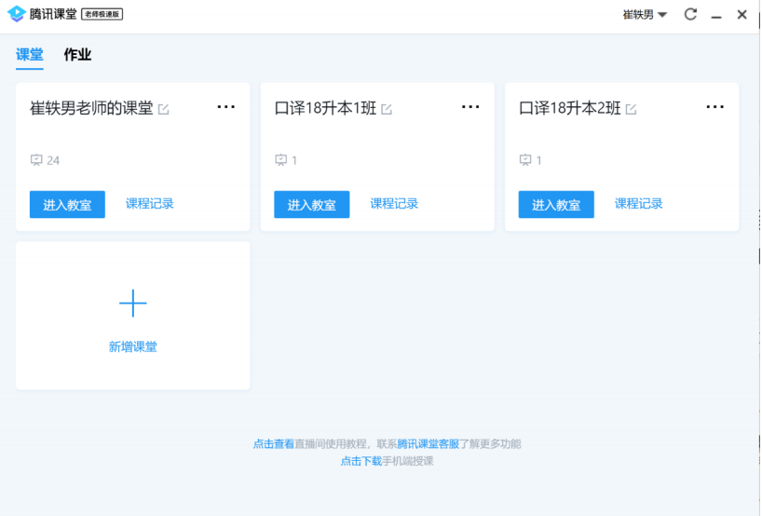Open edit icon beside 崔轶男老师的课堂
Image resolution: width=762 pixels, height=516 pixels.
[164, 109]
